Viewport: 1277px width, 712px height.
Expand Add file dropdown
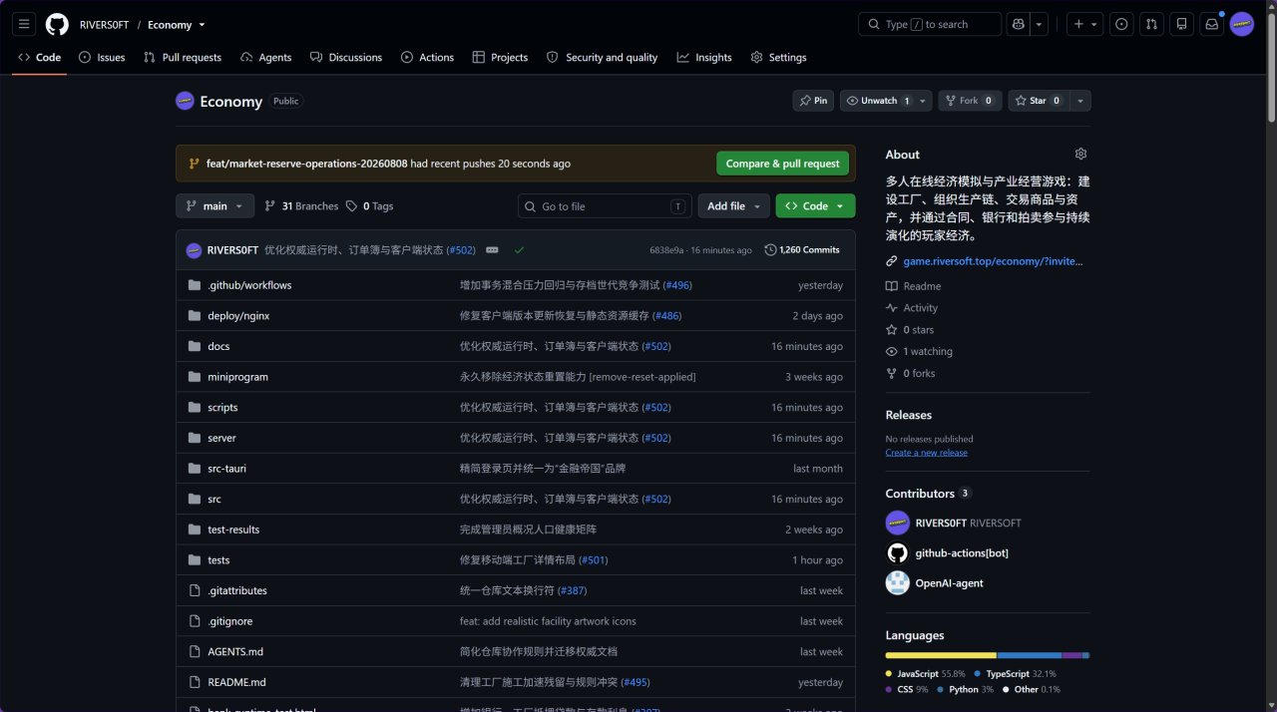click(733, 206)
